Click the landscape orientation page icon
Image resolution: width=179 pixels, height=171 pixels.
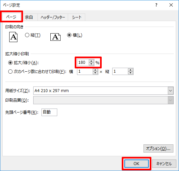[x=55, y=37]
